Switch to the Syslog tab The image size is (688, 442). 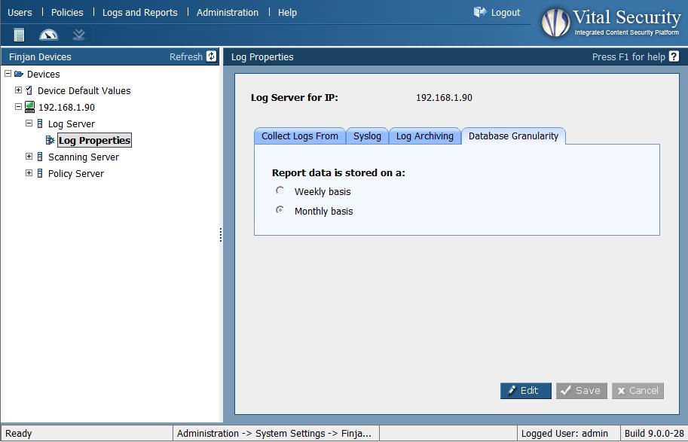click(x=367, y=136)
